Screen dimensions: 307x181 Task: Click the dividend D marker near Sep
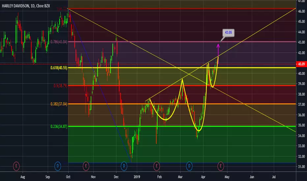pyautogui.click(x=58, y=166)
